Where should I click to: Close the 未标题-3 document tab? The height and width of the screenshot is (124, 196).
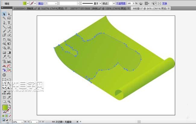pyautogui.click(x=169, y=8)
